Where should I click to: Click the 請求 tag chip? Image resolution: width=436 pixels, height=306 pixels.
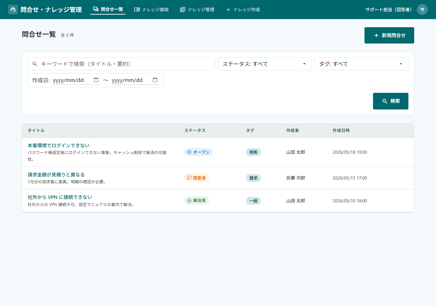pos(253,178)
